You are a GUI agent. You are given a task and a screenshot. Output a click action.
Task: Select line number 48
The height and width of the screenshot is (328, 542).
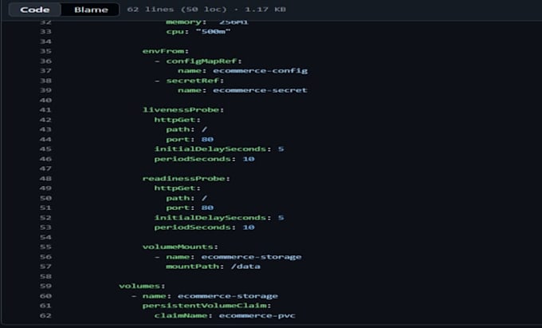[45, 179]
